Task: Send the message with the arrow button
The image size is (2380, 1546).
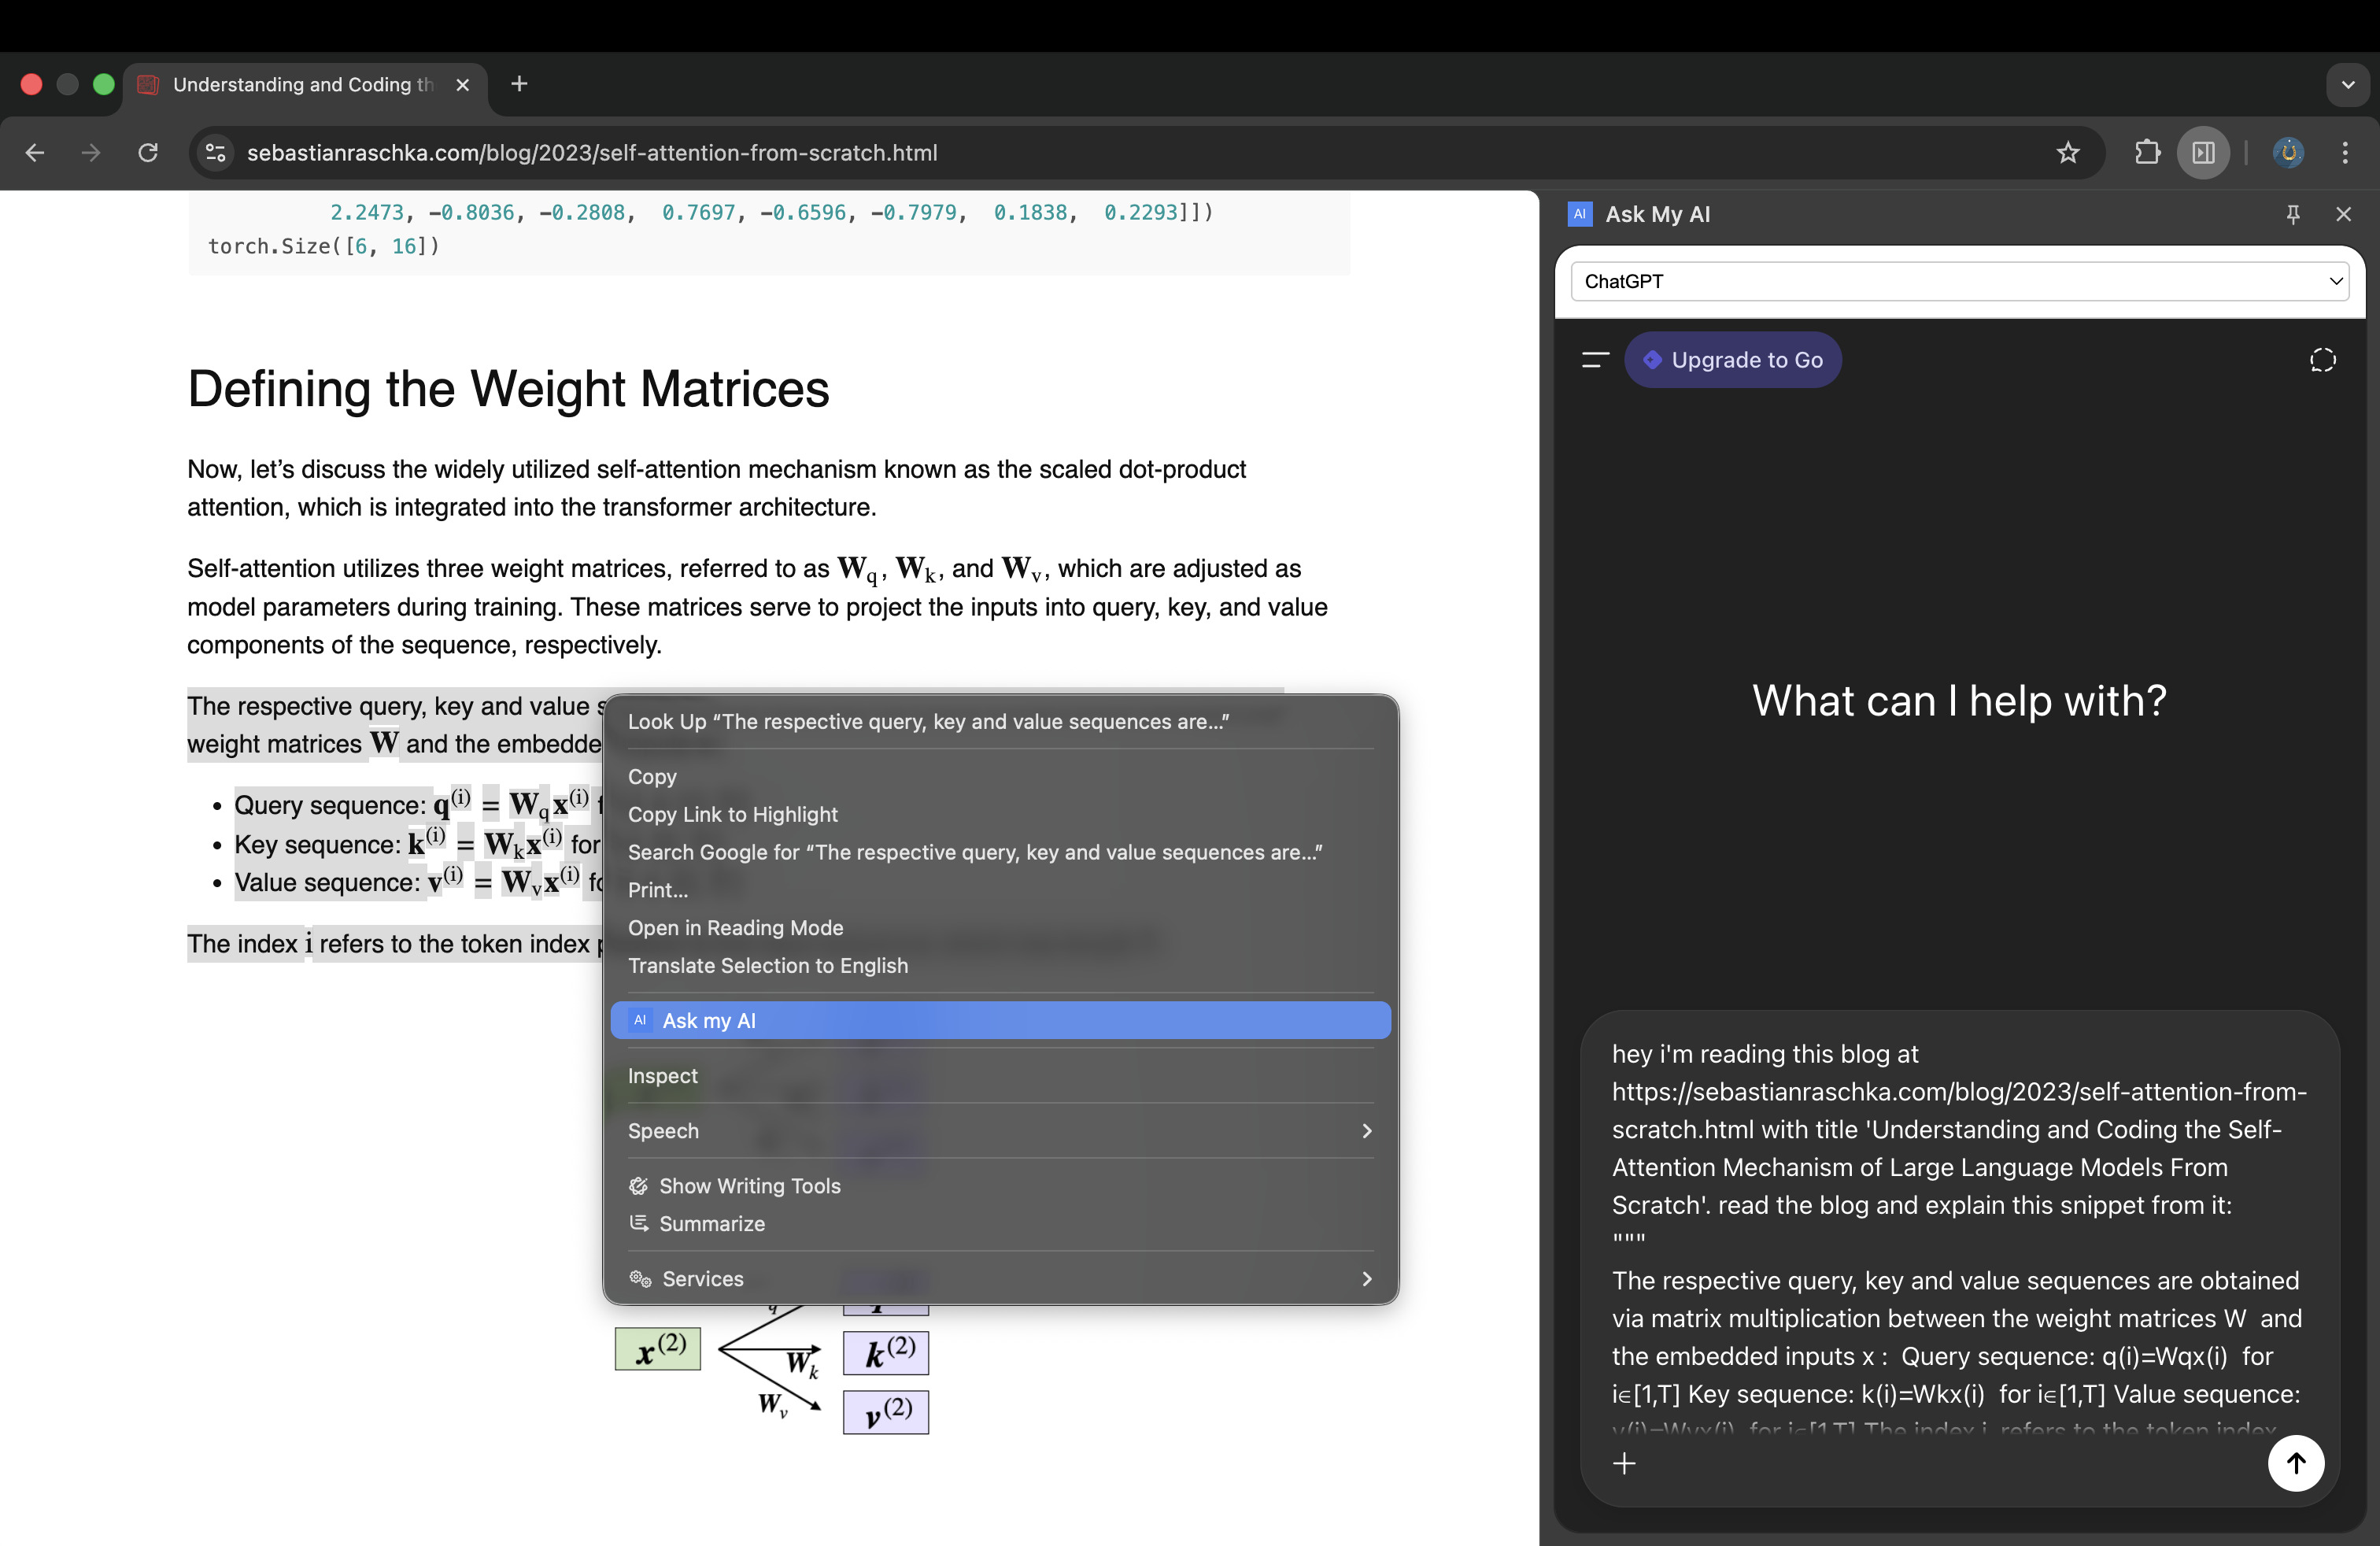Action: 2297,1463
